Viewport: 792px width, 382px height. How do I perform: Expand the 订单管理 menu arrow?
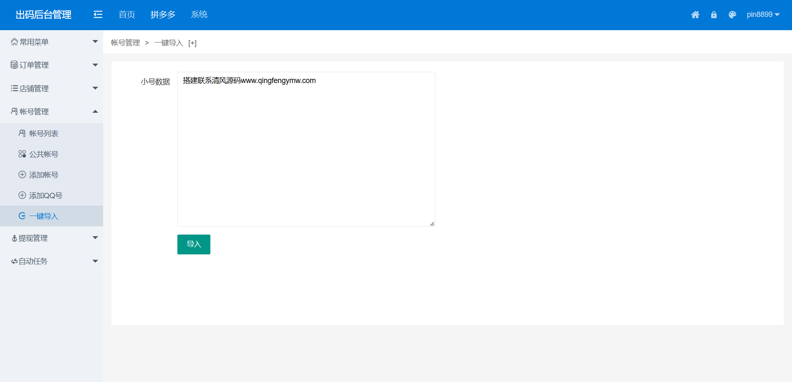[95, 65]
